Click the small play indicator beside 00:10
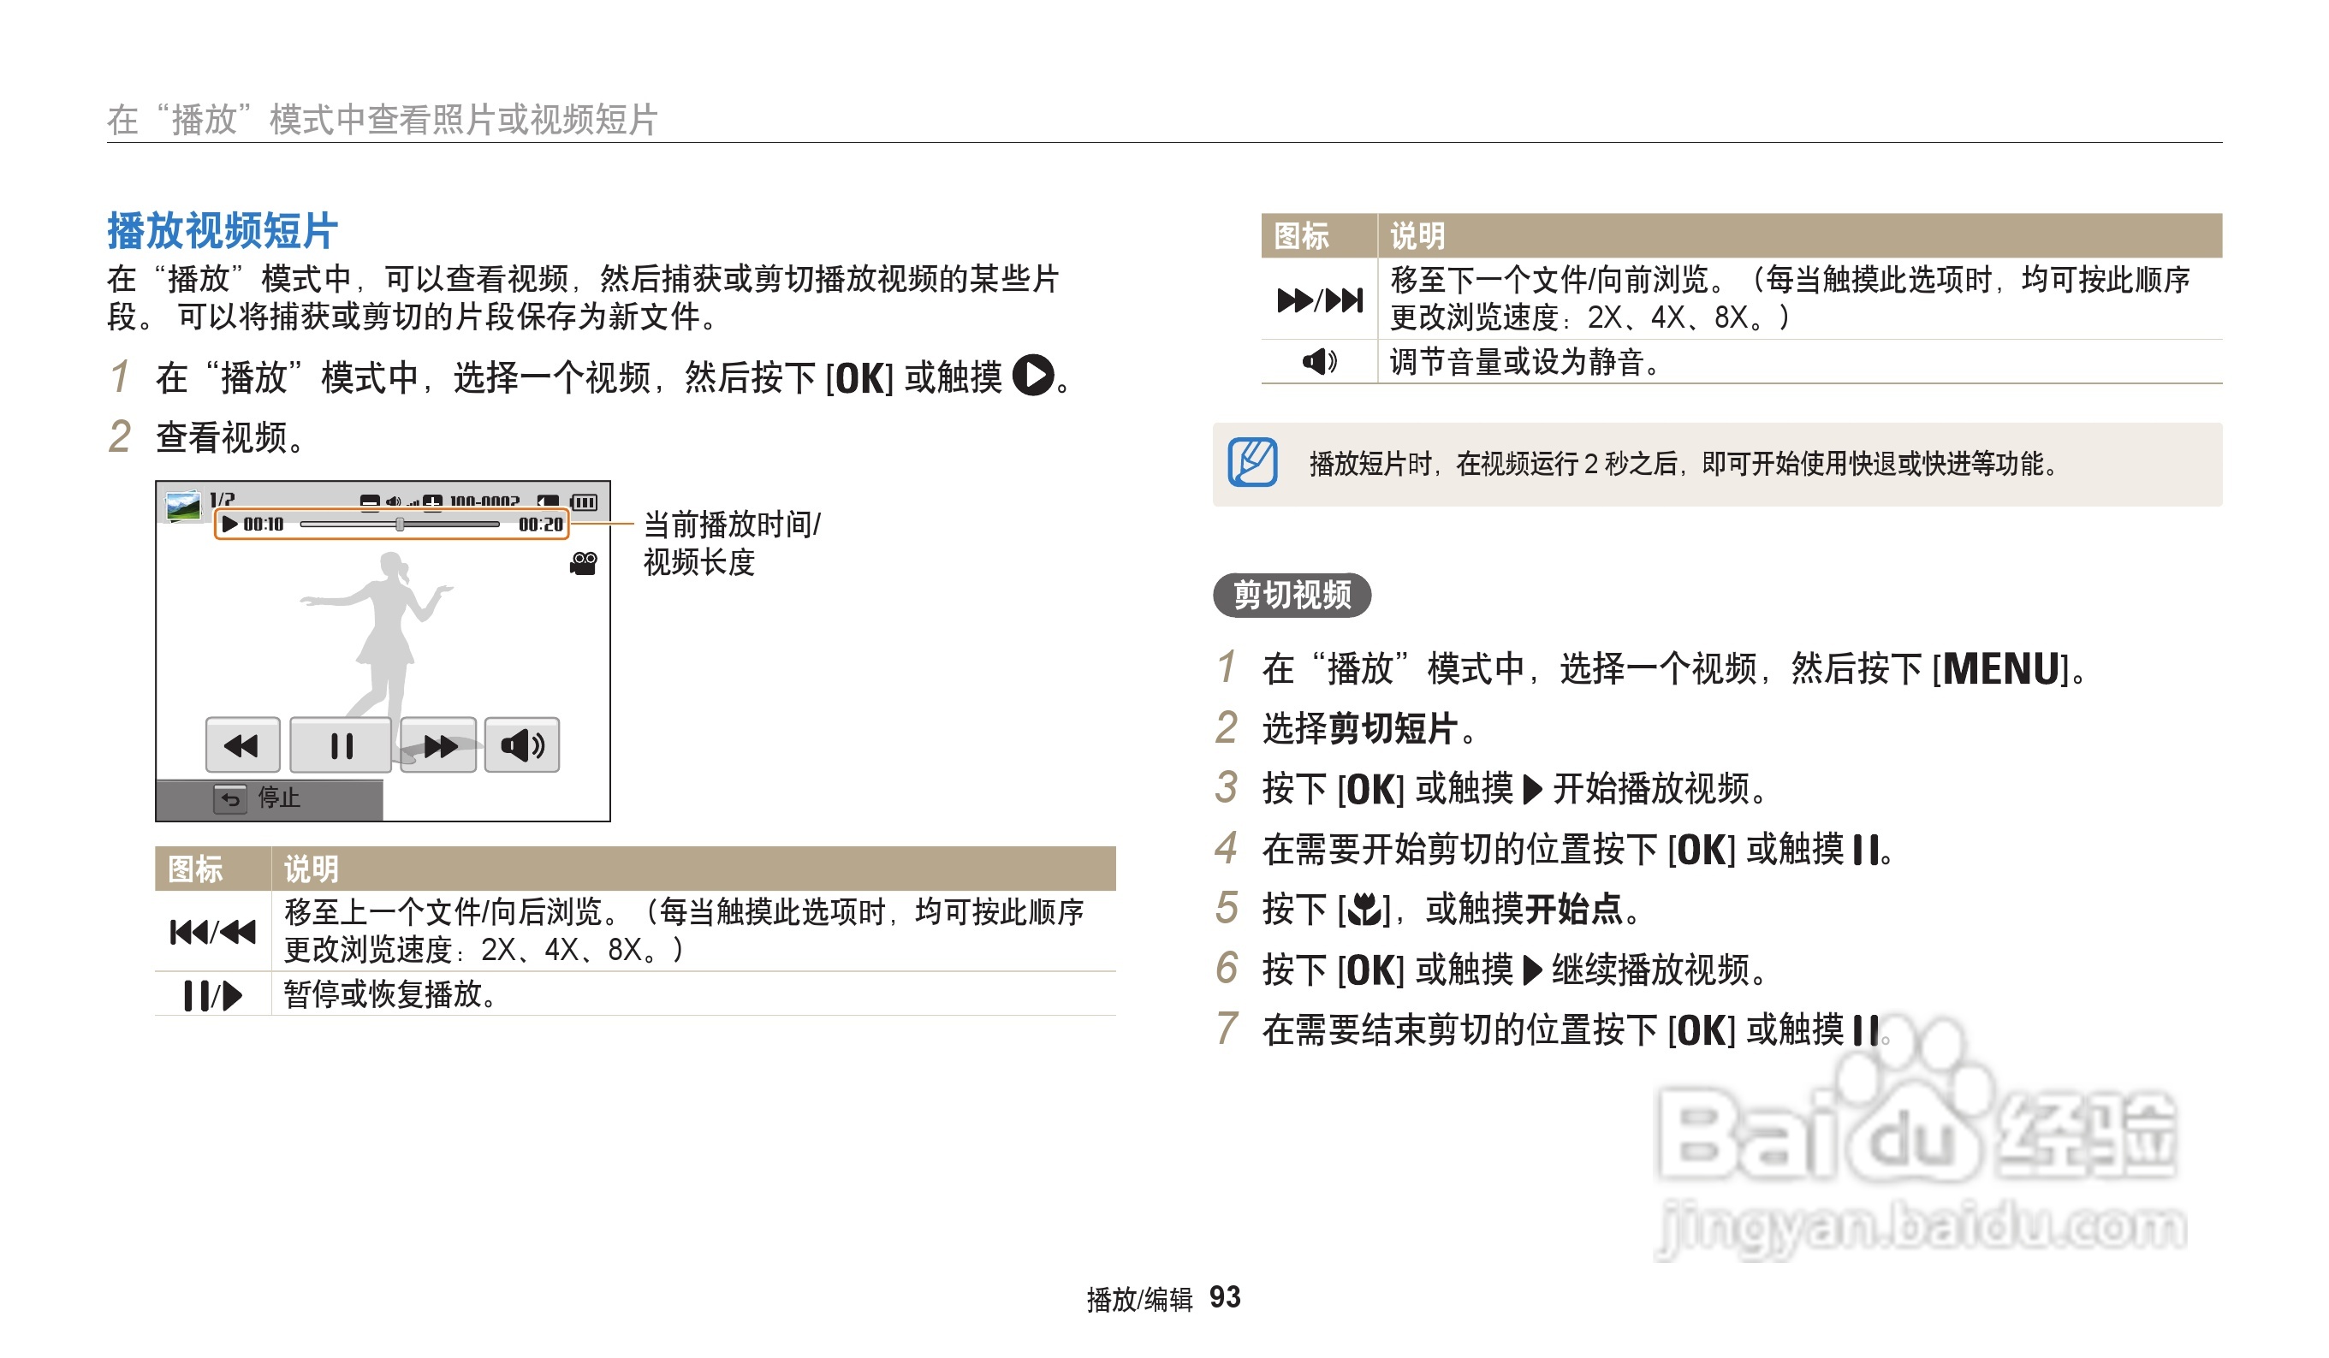Viewport: 2329px width, 1358px height. 230,525
